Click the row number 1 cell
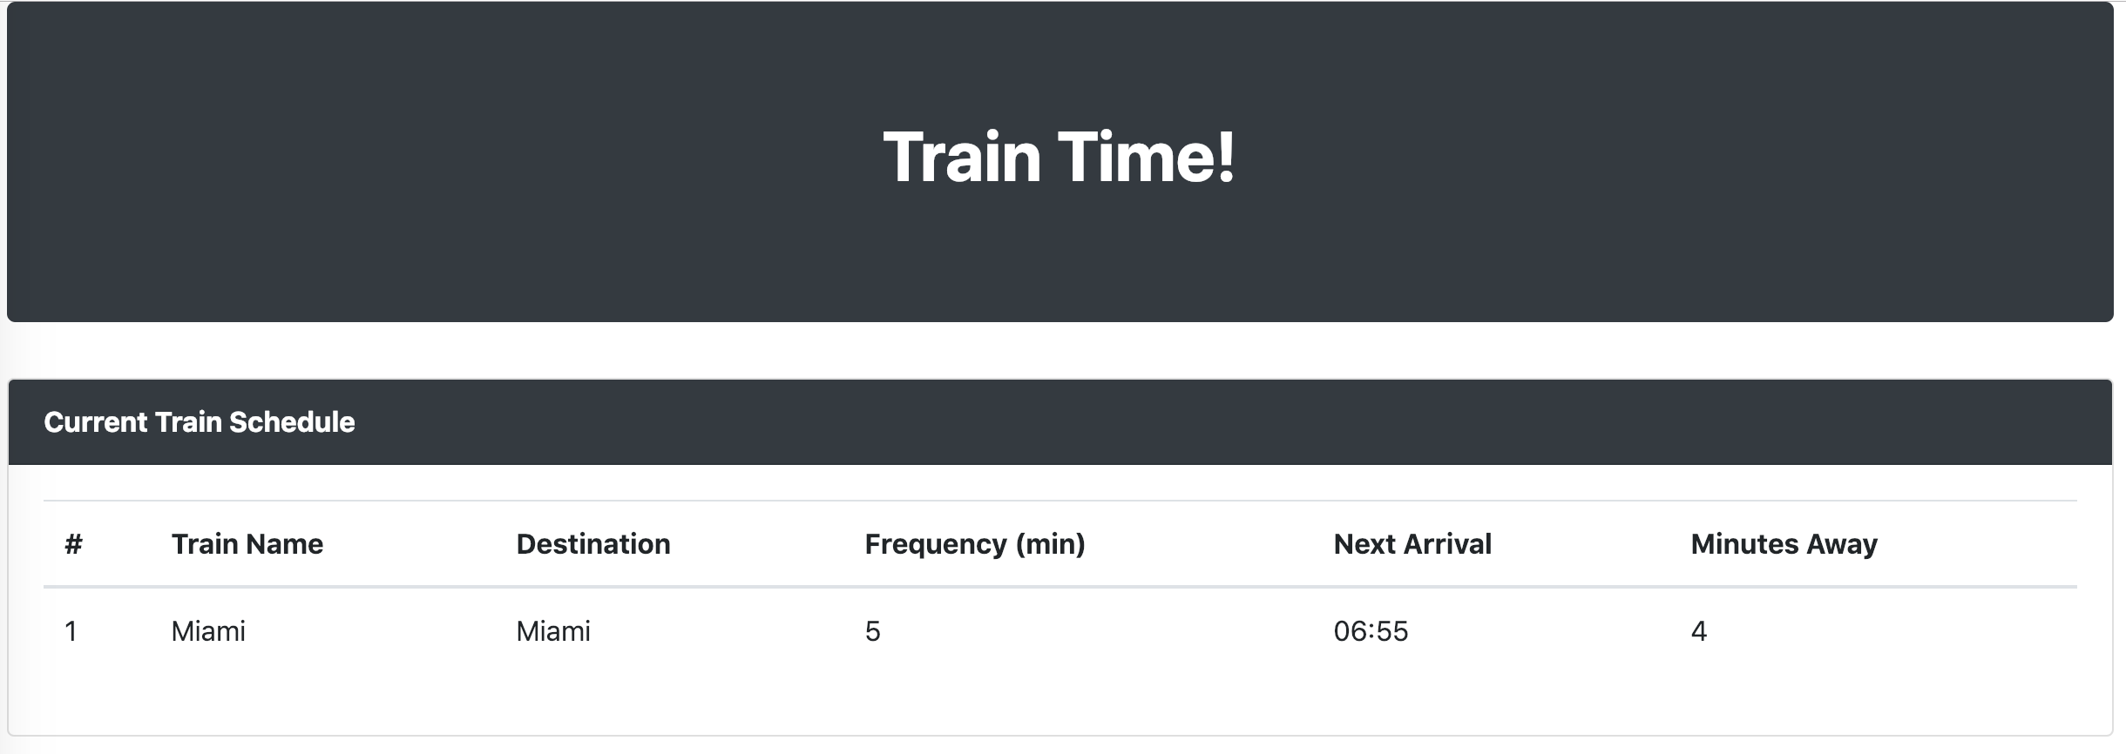The width and height of the screenshot is (2126, 754). (x=71, y=630)
